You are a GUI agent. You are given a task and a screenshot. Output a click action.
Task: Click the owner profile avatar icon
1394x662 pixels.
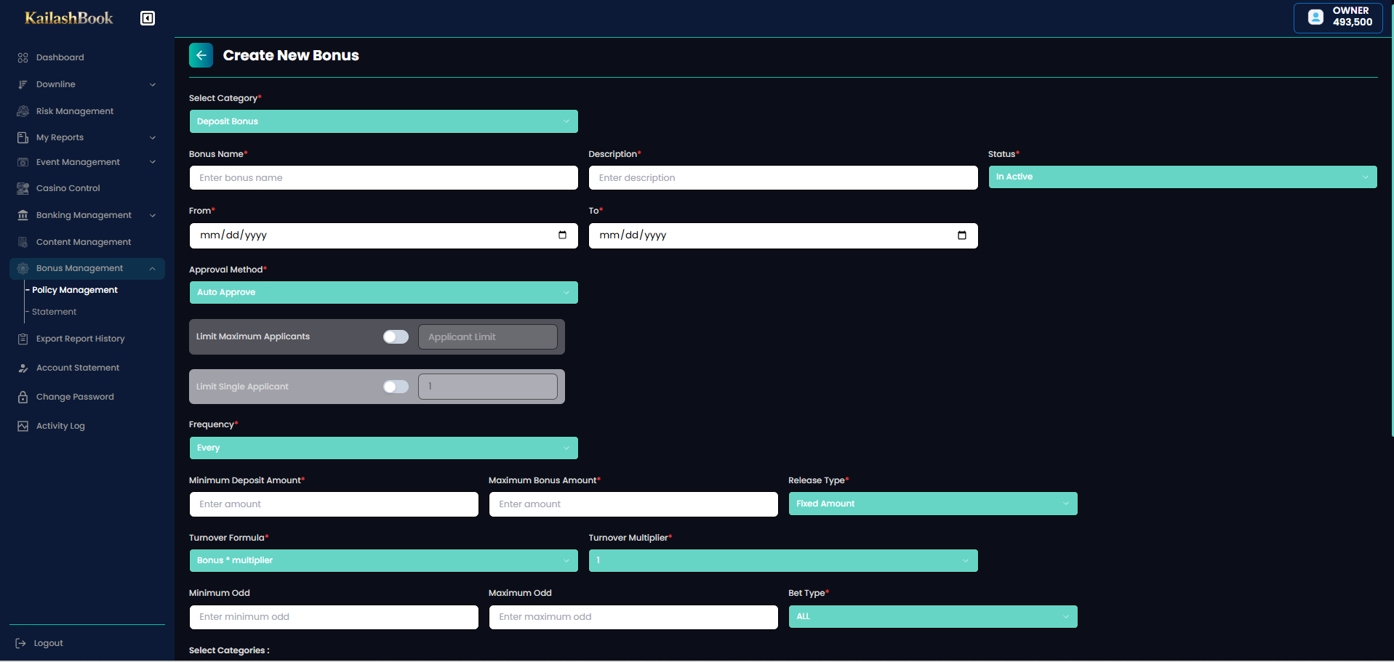point(1315,17)
